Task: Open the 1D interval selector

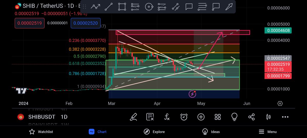Action: (x=64, y=117)
